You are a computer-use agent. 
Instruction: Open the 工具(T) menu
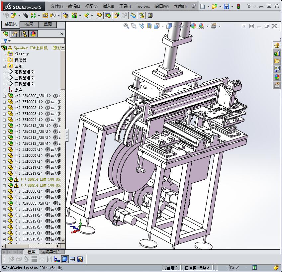125,6
